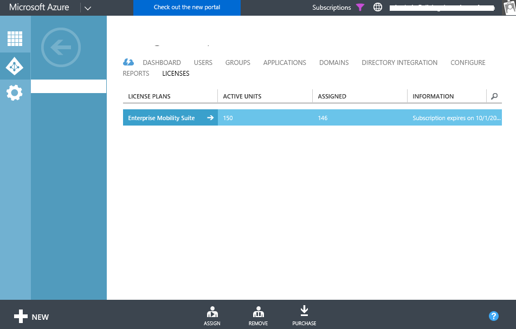Open the help question mark

[x=494, y=316]
